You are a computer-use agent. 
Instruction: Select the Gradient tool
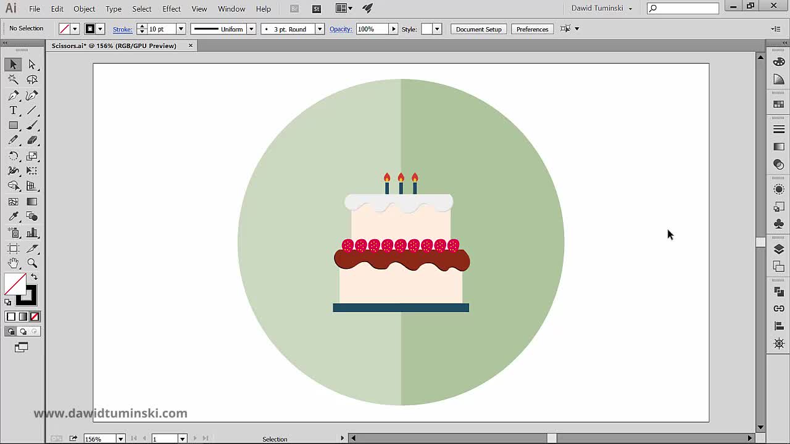point(32,202)
